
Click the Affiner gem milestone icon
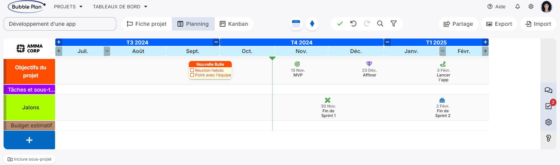click(x=369, y=64)
